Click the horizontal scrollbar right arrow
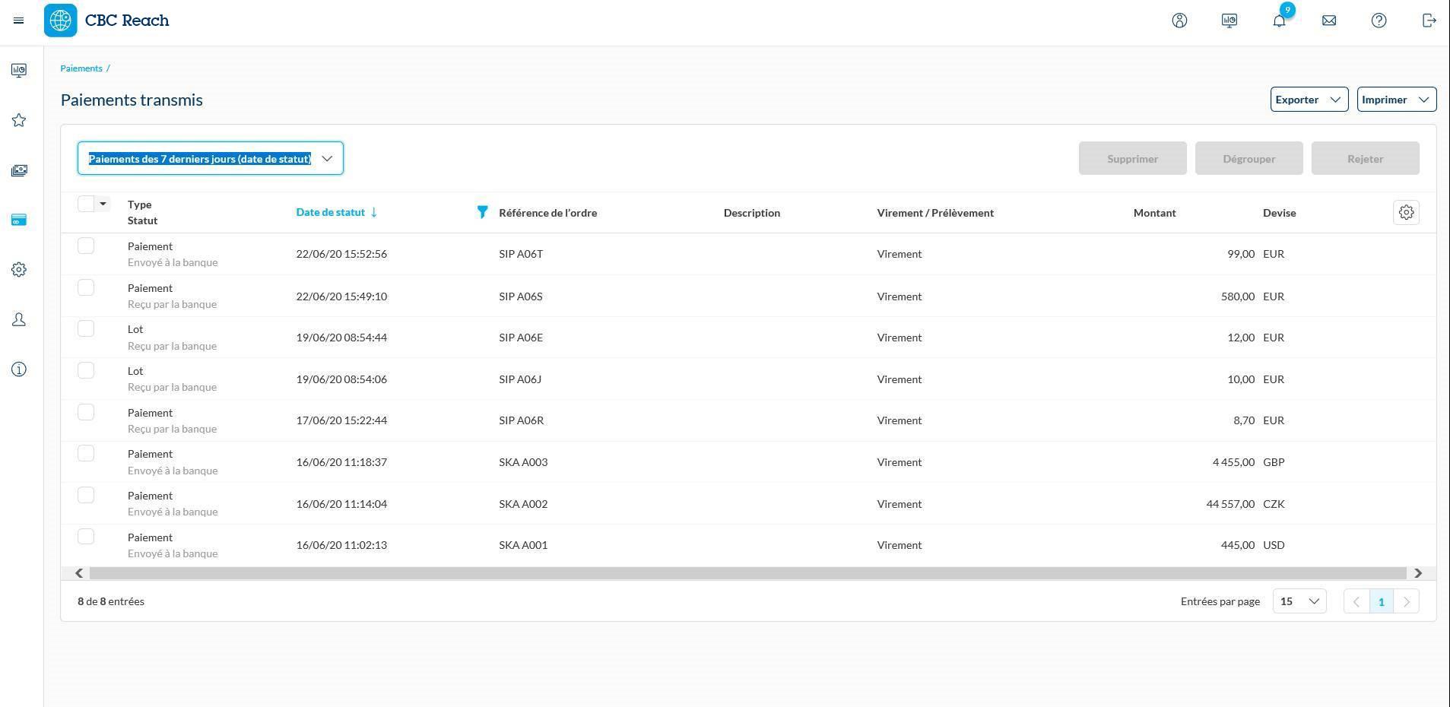 click(x=1418, y=573)
